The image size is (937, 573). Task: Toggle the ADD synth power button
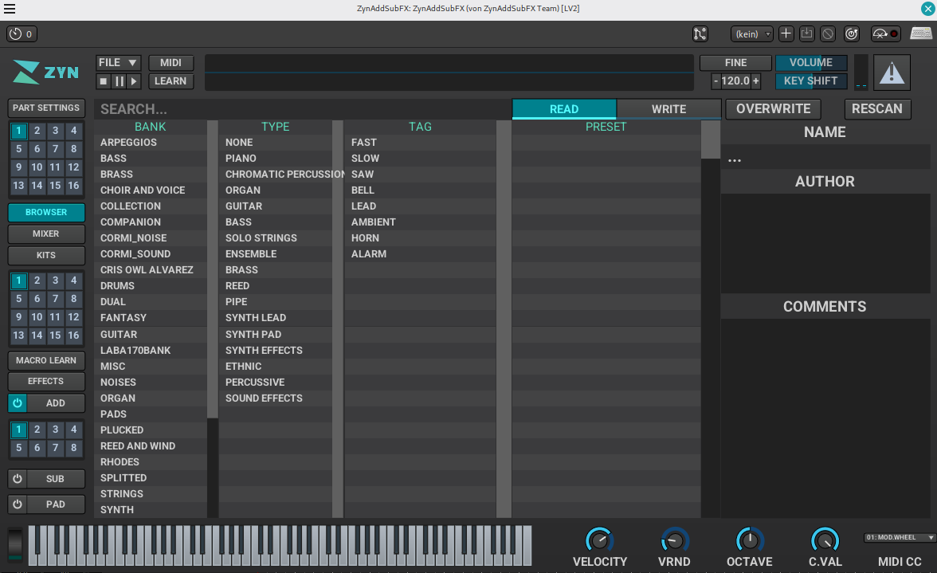pos(17,403)
